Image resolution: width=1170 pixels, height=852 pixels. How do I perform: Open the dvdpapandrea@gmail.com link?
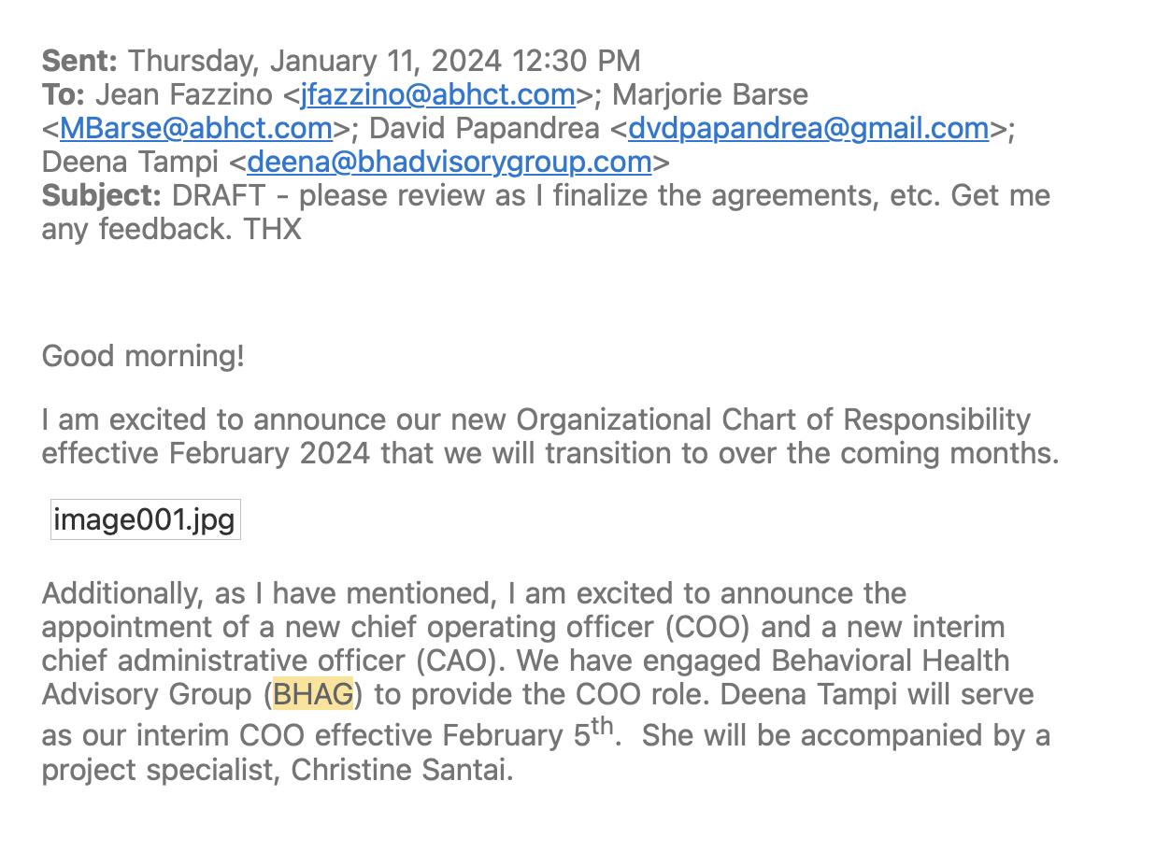tap(808, 128)
